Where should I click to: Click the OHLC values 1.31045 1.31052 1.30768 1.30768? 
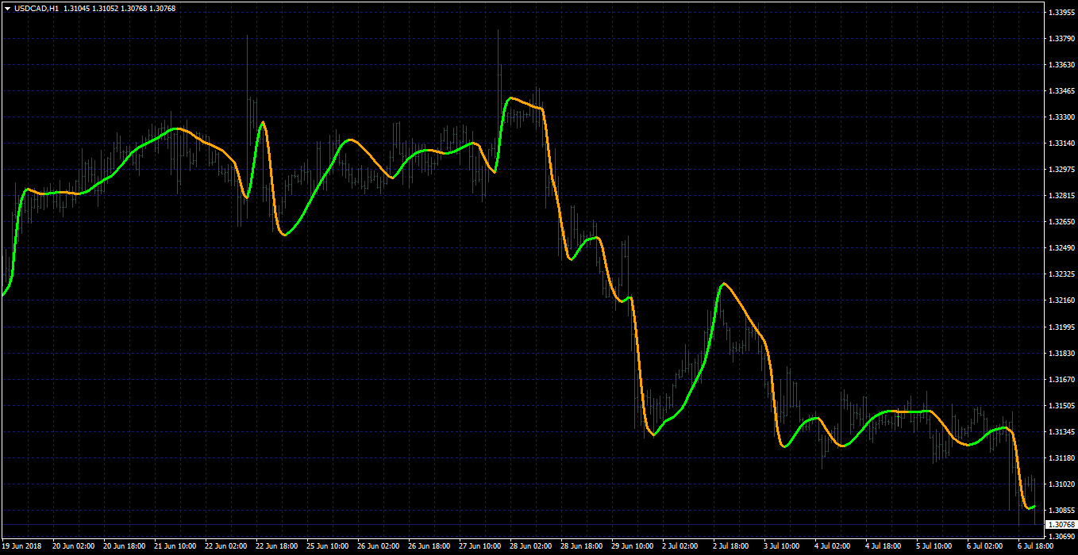(120, 9)
